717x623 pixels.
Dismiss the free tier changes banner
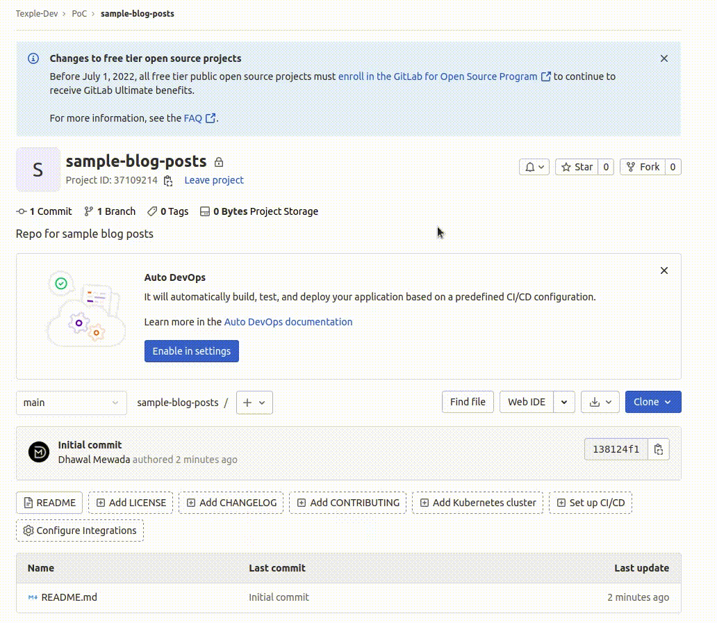pos(664,58)
